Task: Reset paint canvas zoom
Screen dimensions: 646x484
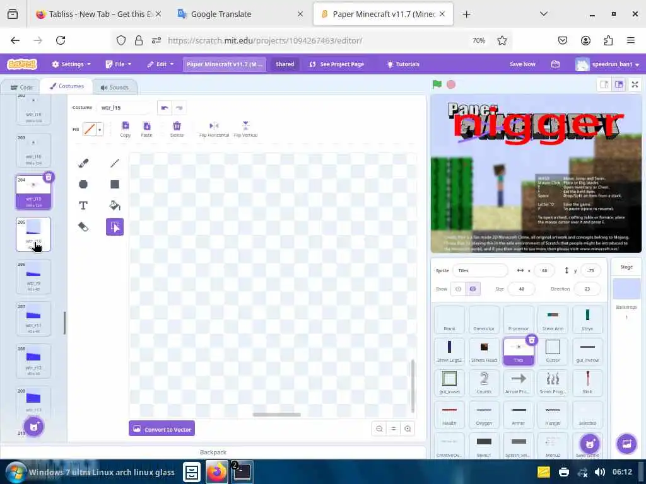Action: tap(394, 429)
